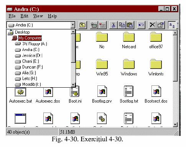The width and height of the screenshot is (186, 147).
Task: Open Properties from the toolbar
Action: (161, 25)
